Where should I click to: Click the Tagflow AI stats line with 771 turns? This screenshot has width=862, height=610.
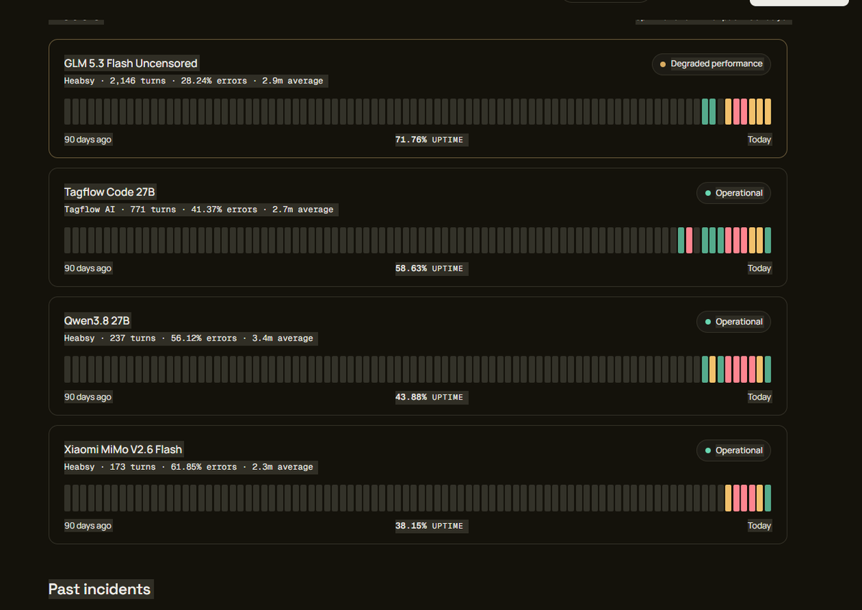199,210
